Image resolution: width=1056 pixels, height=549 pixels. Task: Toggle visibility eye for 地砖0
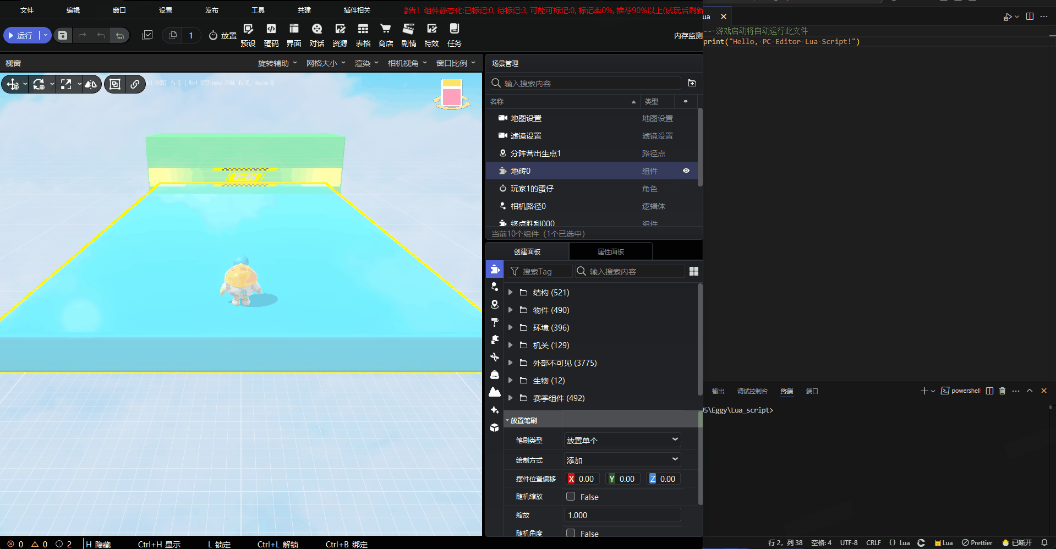pyautogui.click(x=686, y=171)
